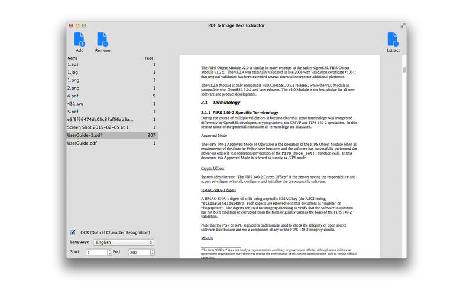Click the green zoom window button
473x295 pixels.
(x=84, y=25)
